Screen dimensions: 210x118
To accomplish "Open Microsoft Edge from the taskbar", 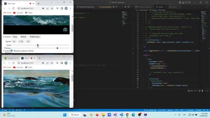I will [134, 115].
